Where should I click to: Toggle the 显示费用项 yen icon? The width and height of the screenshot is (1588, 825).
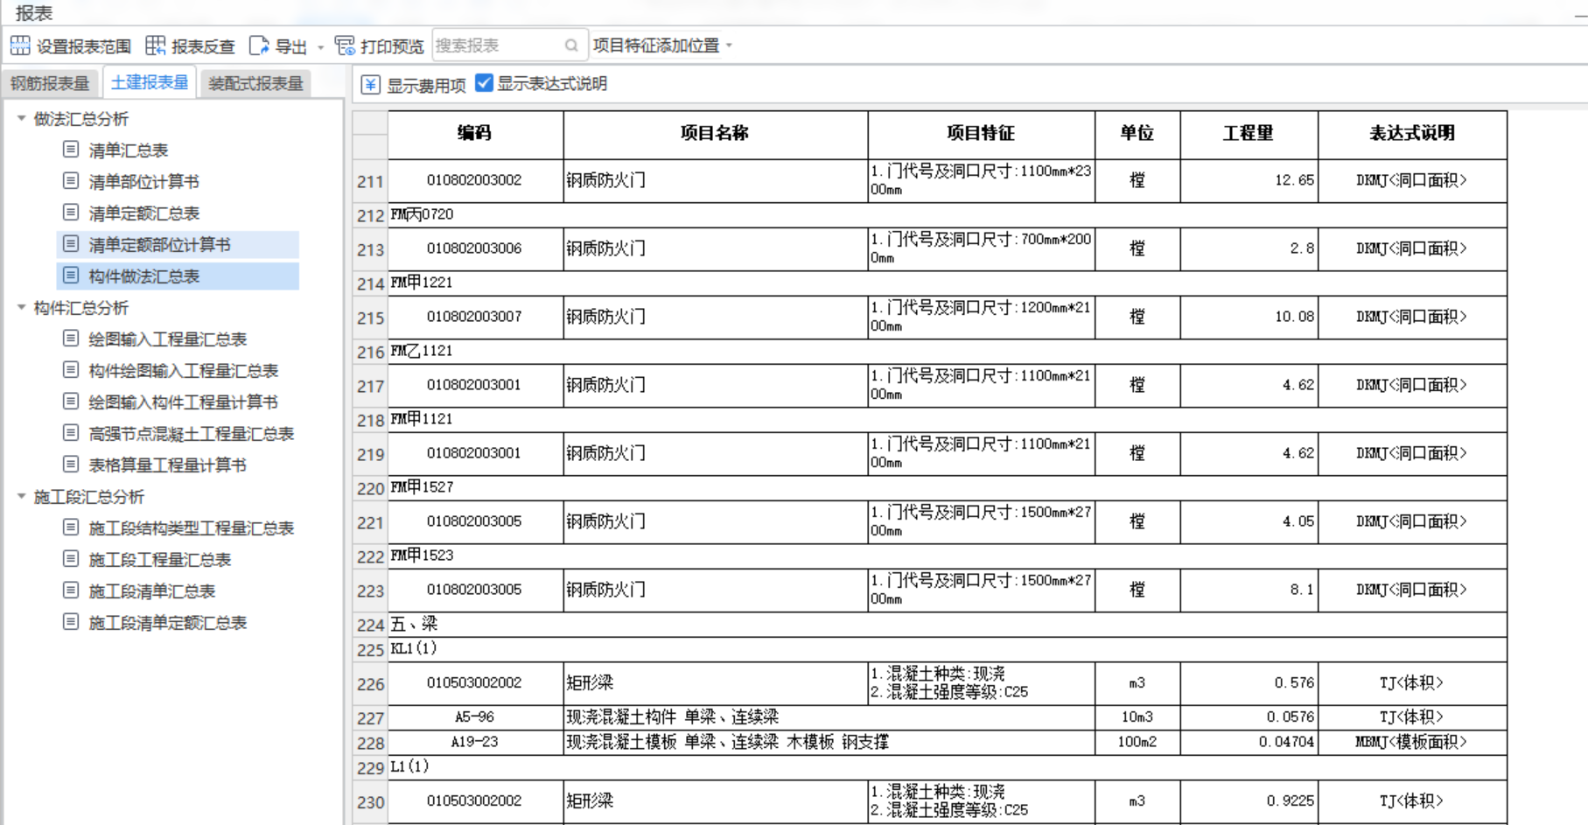(x=371, y=85)
